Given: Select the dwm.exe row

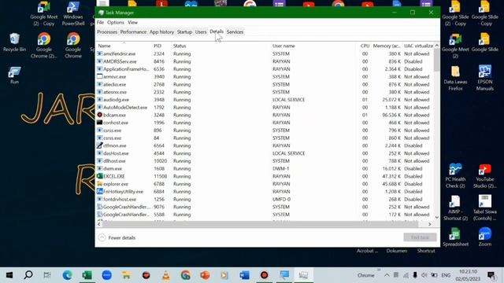Looking at the screenshot, I should [x=265, y=169].
